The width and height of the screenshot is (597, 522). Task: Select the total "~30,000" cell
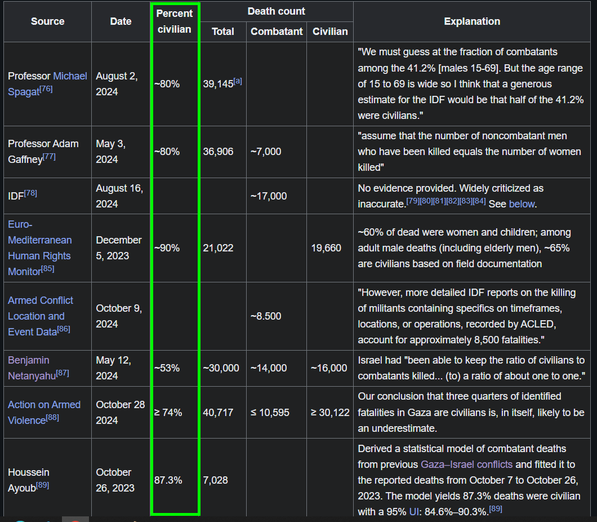click(223, 368)
